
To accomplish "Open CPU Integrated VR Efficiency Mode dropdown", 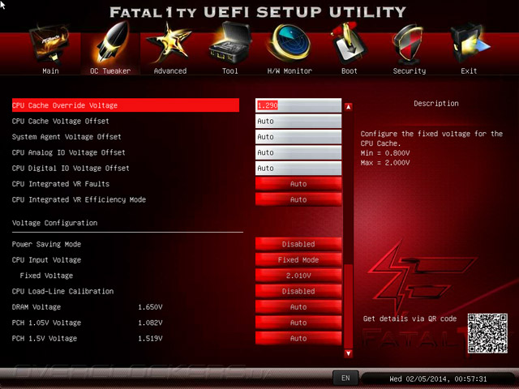I will point(298,199).
